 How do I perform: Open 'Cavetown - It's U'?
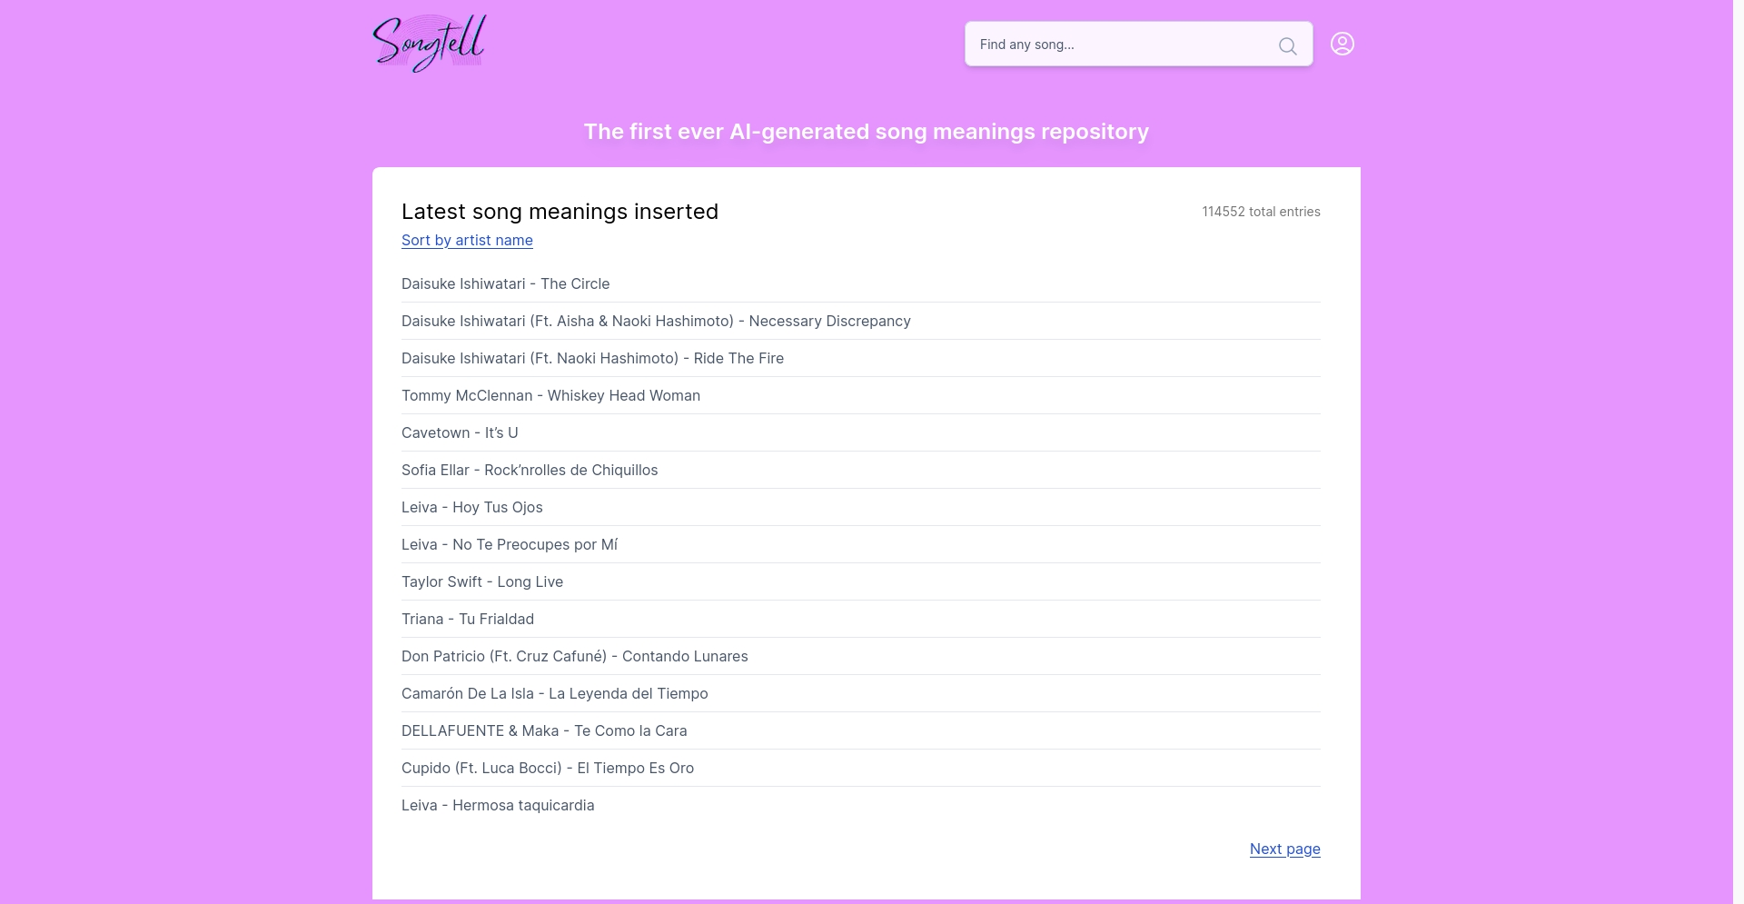tap(460, 432)
